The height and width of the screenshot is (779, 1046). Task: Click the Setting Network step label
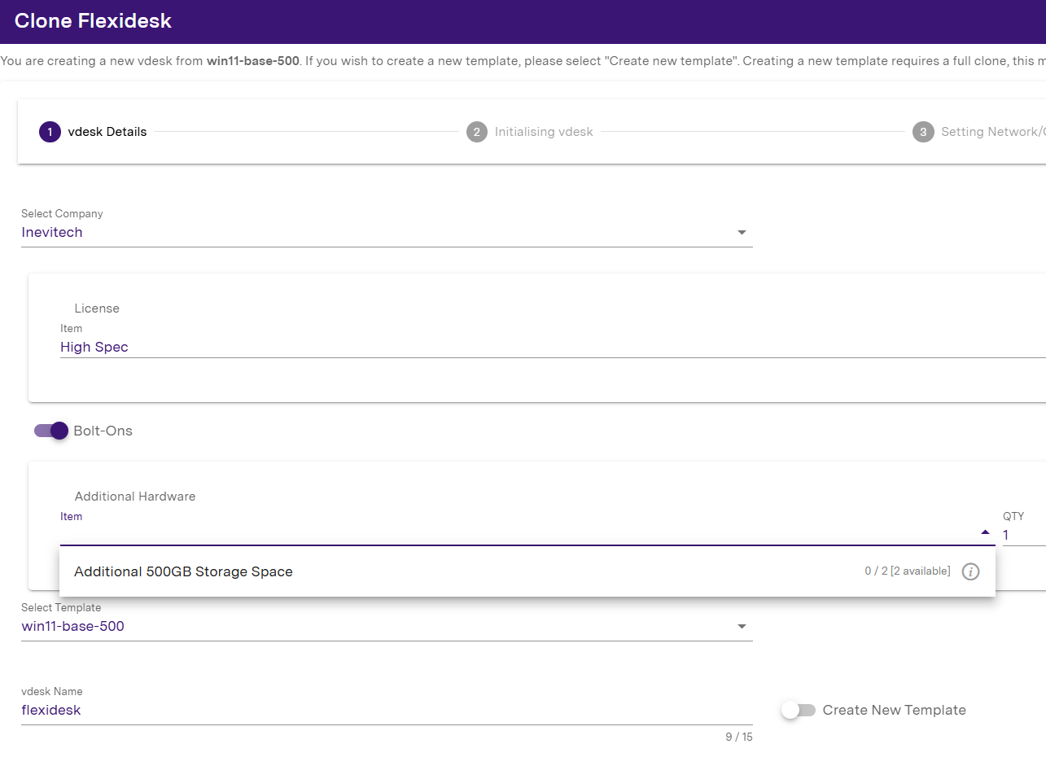coord(991,132)
